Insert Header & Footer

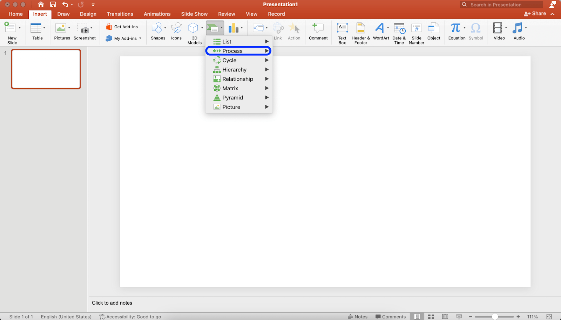point(360,32)
